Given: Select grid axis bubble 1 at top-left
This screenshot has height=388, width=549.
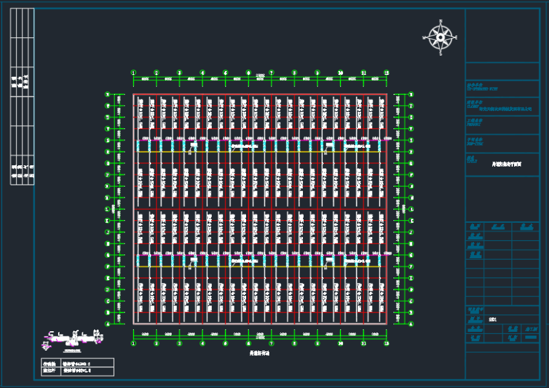Looking at the screenshot, I should click(x=133, y=73).
